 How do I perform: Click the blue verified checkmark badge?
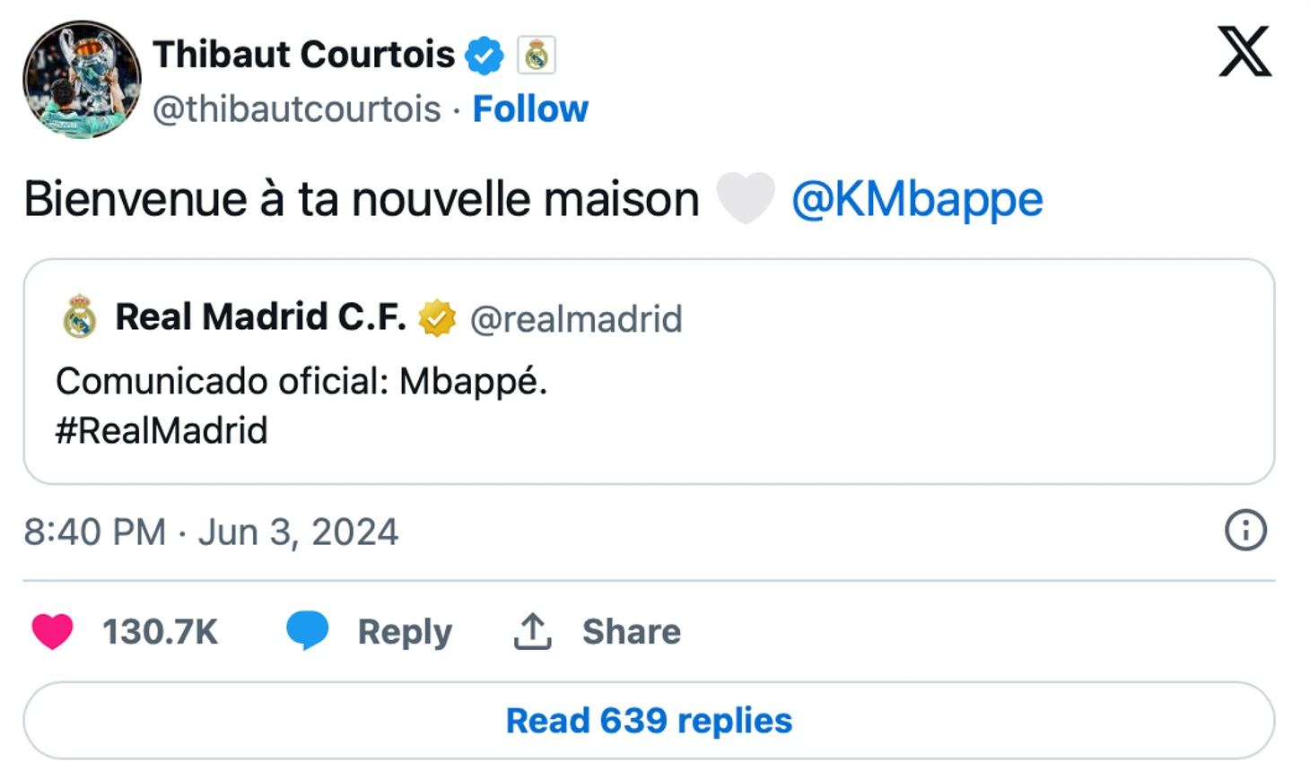(485, 56)
